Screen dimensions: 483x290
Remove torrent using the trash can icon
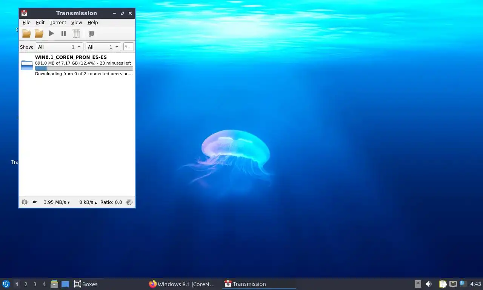tap(76, 34)
